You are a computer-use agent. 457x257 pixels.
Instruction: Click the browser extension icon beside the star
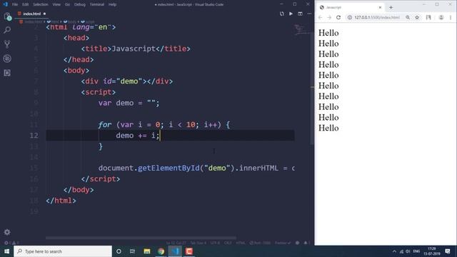coord(428,17)
